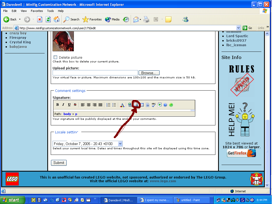Open the Messenger toolbar icon
This screenshot has width=272, height=204.
(185, 19)
